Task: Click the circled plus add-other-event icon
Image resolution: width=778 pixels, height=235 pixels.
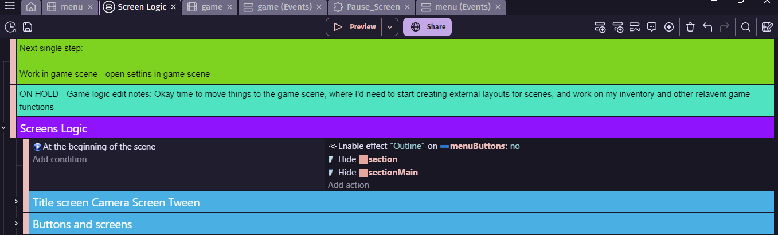Action: click(x=669, y=27)
